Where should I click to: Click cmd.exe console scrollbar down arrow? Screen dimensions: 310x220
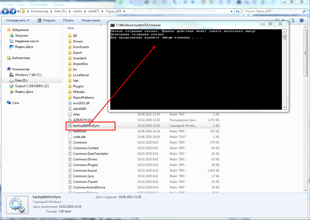point(284,107)
